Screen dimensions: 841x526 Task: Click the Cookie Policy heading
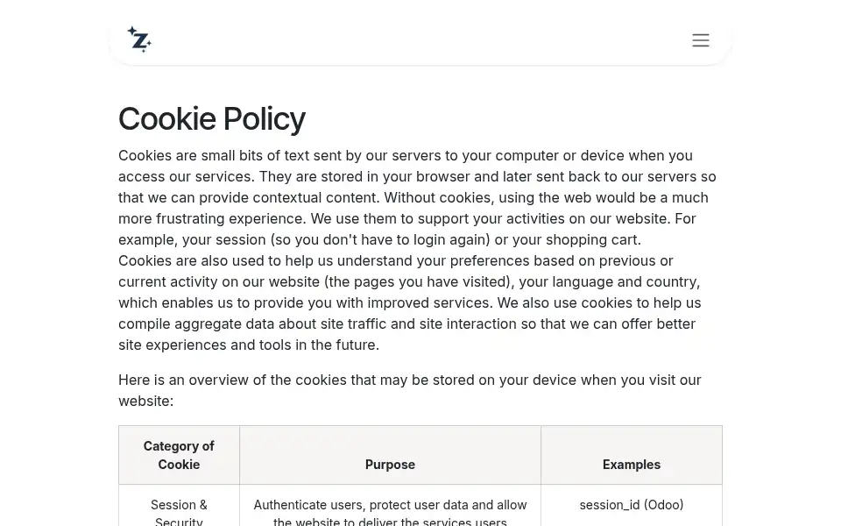pyautogui.click(x=212, y=118)
